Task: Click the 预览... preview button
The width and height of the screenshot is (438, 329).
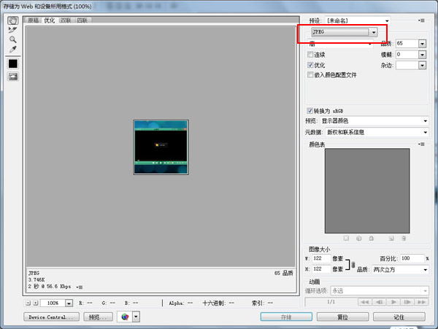Action: point(98,317)
